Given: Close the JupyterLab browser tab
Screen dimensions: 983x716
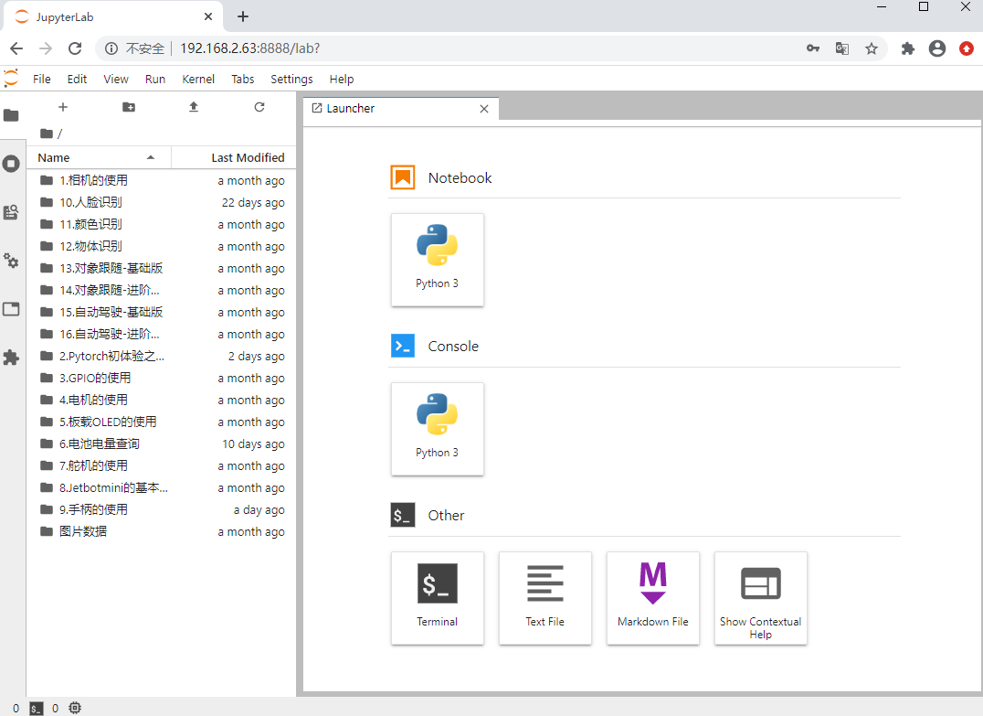Looking at the screenshot, I should (x=208, y=17).
